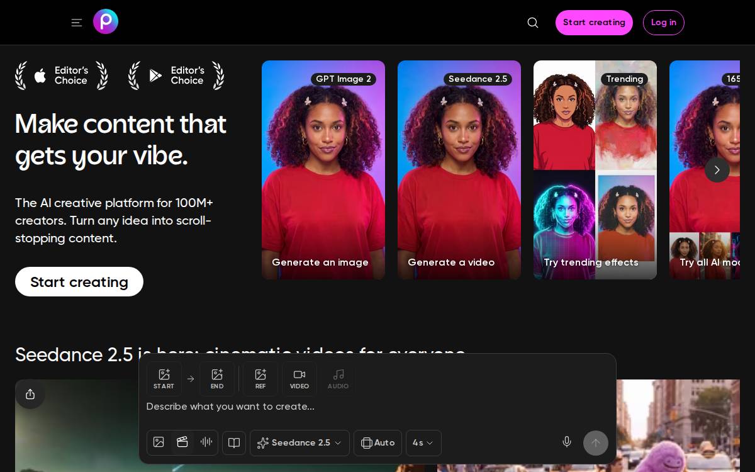Add a VIDEO input
This screenshot has height=472, width=755.
(299, 379)
